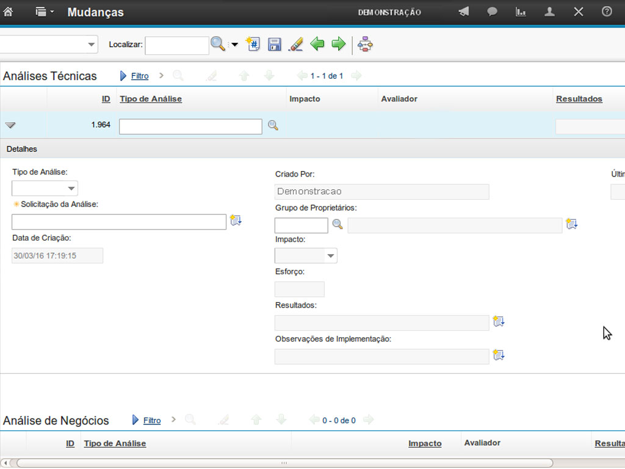Click the Solicitação da Análise text field

click(119, 222)
